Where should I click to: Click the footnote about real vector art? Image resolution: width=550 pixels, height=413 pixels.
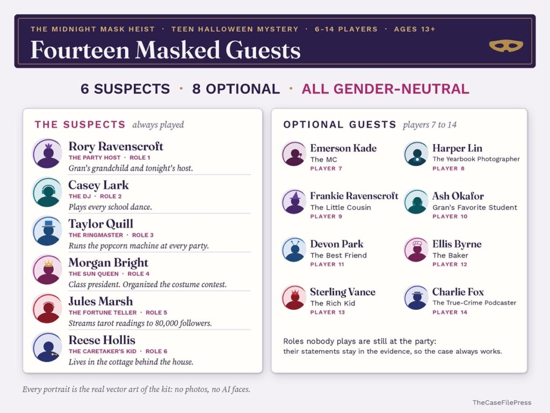click(x=136, y=389)
